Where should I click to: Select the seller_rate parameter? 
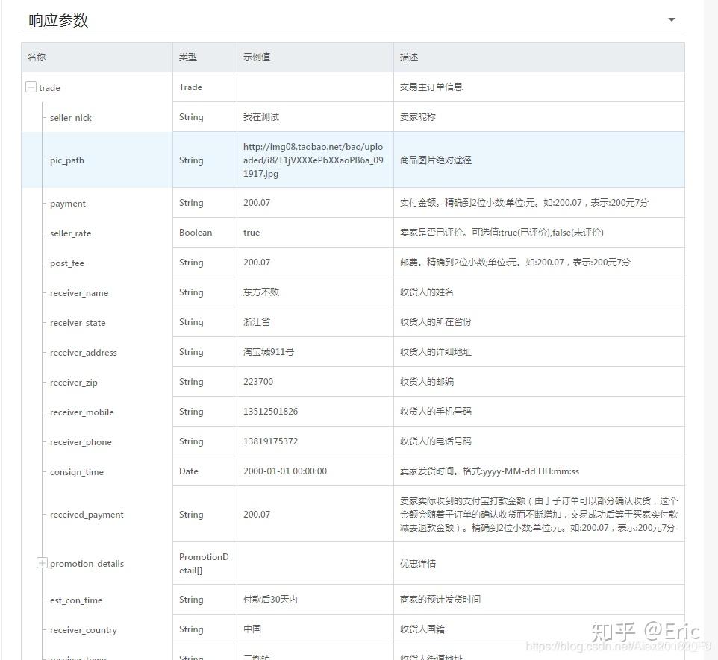pyautogui.click(x=70, y=233)
